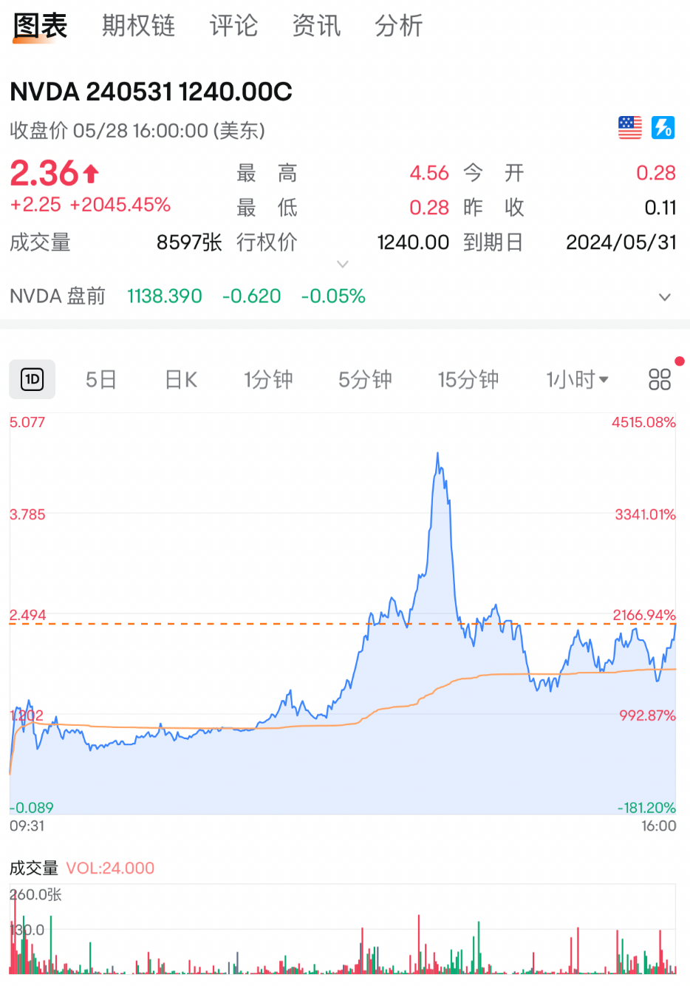This screenshot has height=986, width=690.
Task: Tap the 今开 value 0.28
Action: tap(656, 173)
